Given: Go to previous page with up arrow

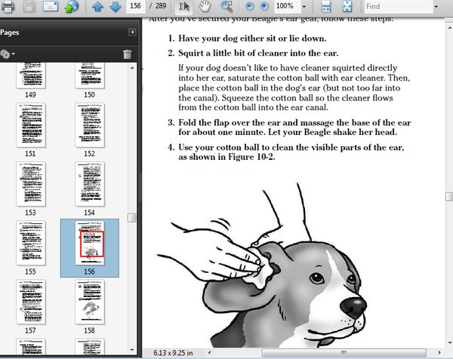Looking at the screenshot, I should (x=98, y=8).
